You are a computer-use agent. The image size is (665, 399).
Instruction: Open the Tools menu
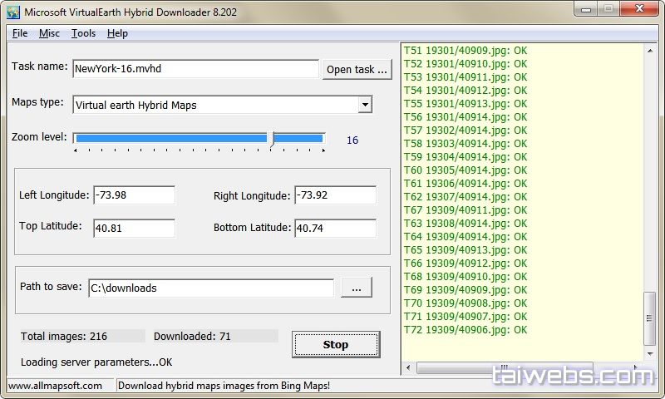click(83, 33)
